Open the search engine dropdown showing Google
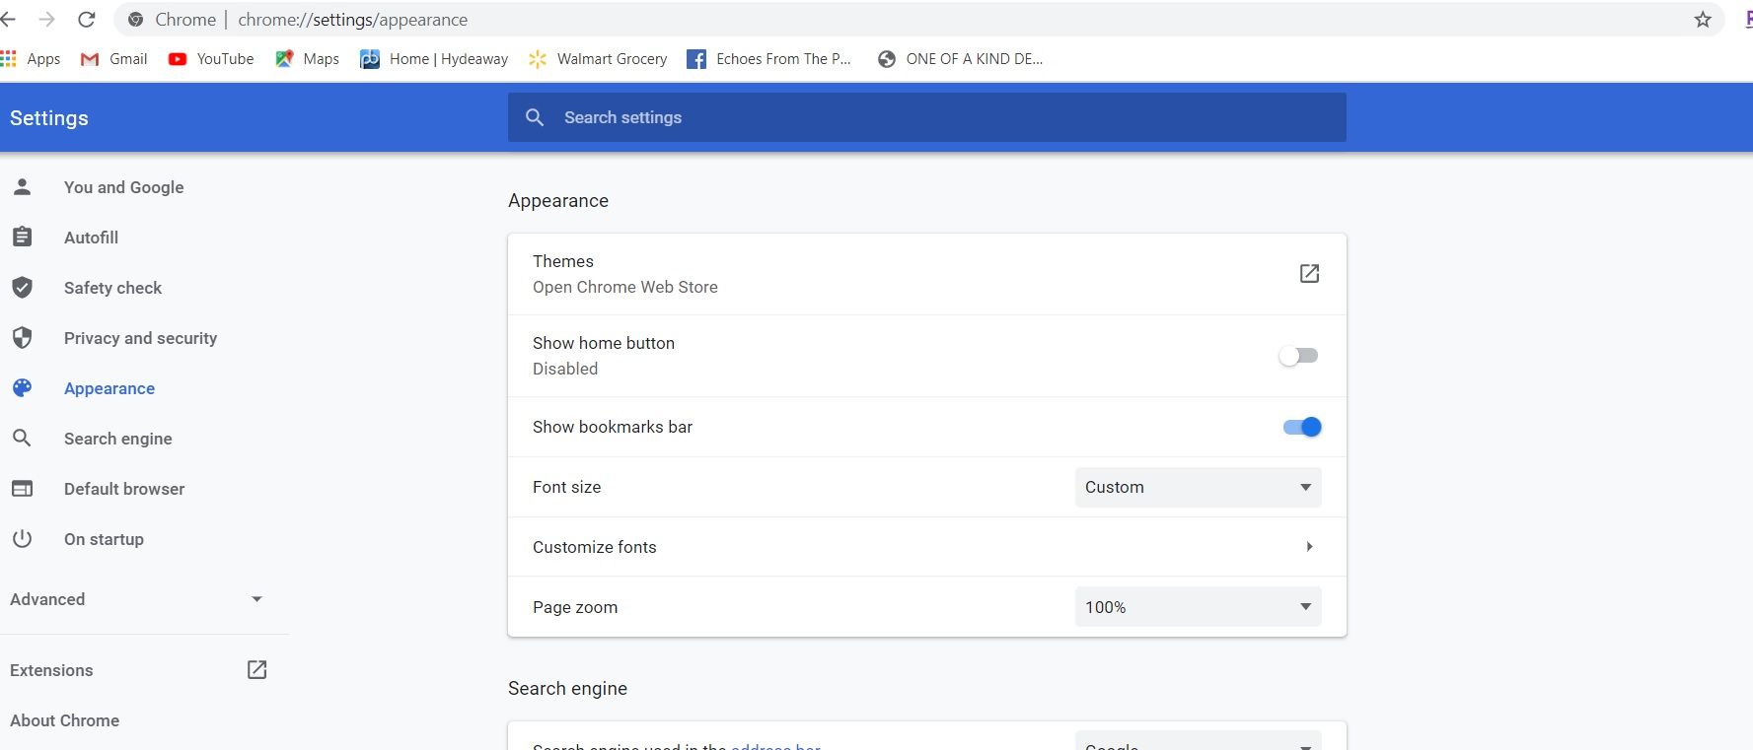This screenshot has height=750, width=1753. [1198, 741]
